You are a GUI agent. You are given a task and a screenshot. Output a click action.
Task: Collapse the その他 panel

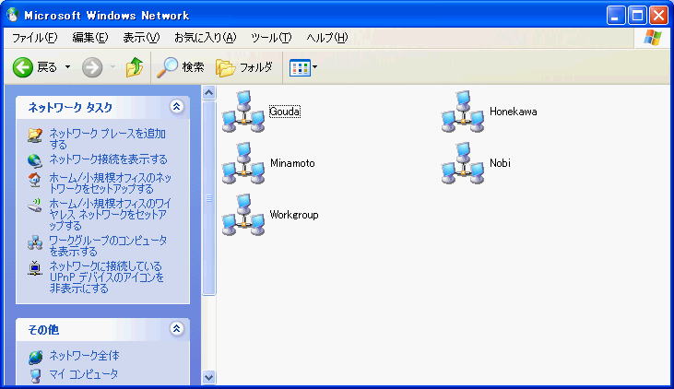176,329
